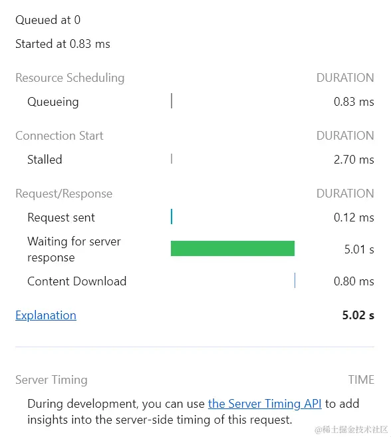Viewport: 391px width, 437px height.
Task: Click the Connection Start section header
Action: [59, 136]
